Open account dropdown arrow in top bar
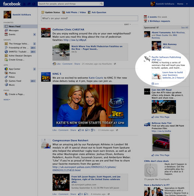 coord(187,4)
